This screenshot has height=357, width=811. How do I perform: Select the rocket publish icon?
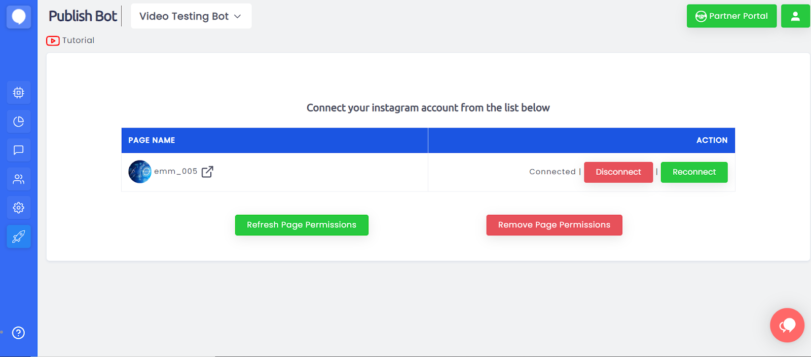click(x=19, y=236)
